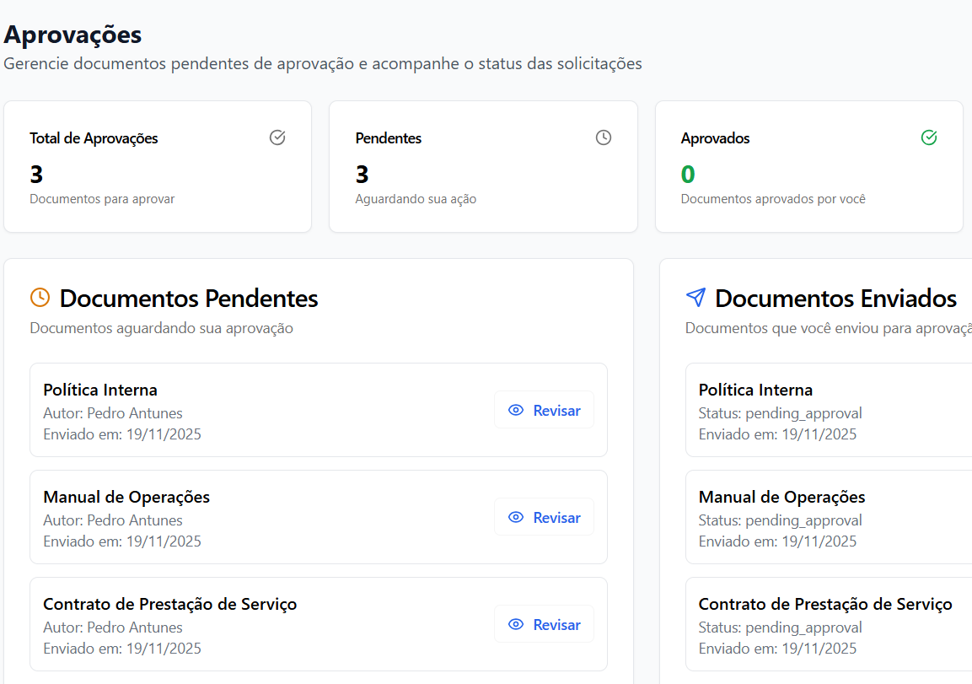Viewport: 972px width, 684px height.
Task: Click the eye icon on Política Interna's Revisar button
Action: pyautogui.click(x=516, y=410)
